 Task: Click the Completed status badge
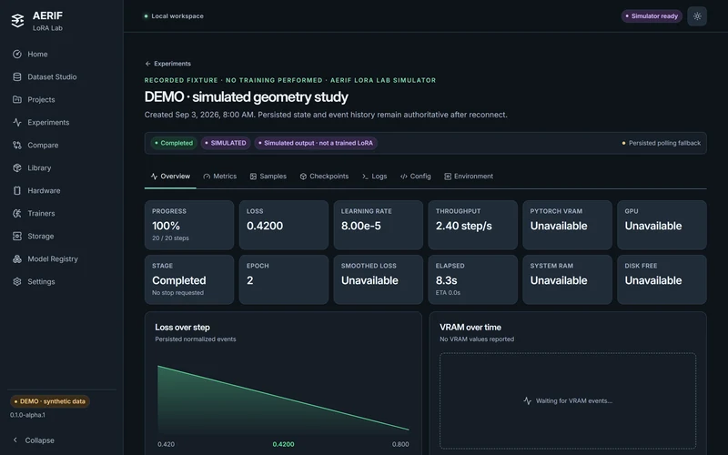click(174, 143)
